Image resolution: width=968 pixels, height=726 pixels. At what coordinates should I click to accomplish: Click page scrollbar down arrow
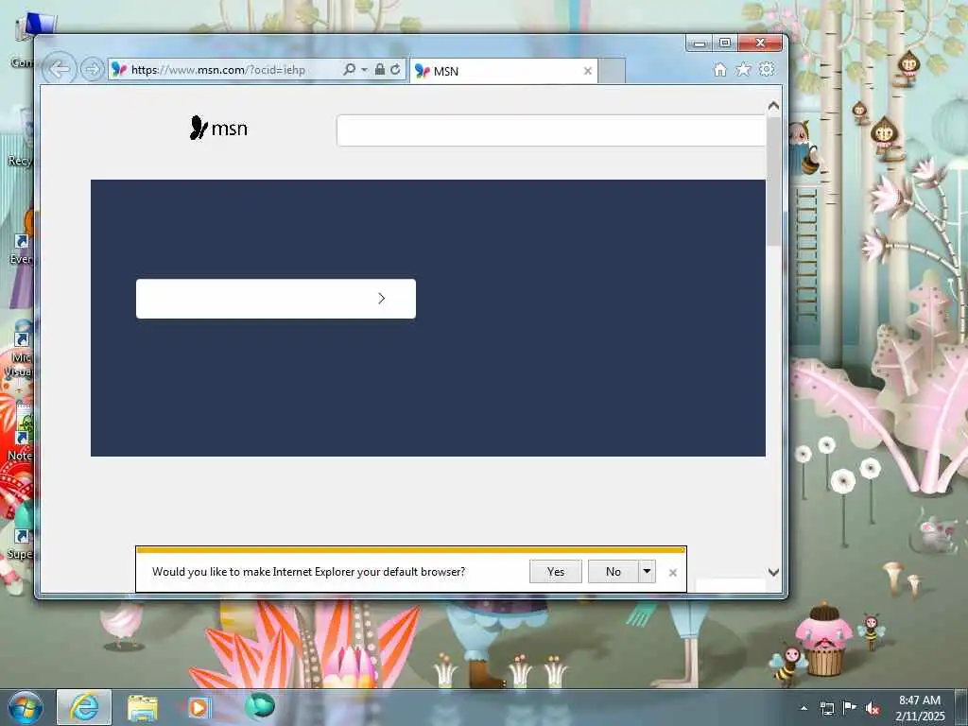[773, 572]
